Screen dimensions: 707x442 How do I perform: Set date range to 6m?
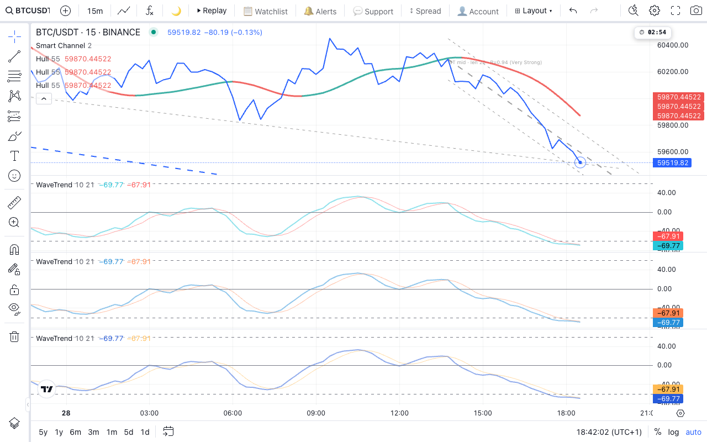[x=76, y=432]
